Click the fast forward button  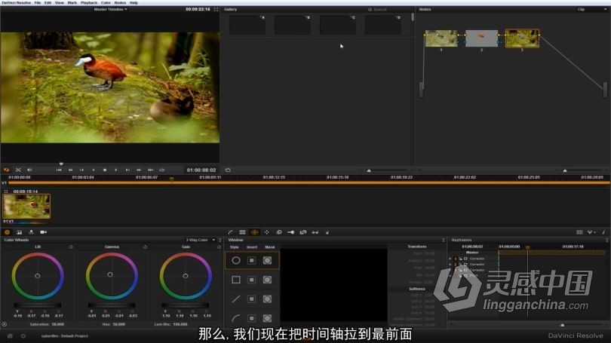pos(139,170)
